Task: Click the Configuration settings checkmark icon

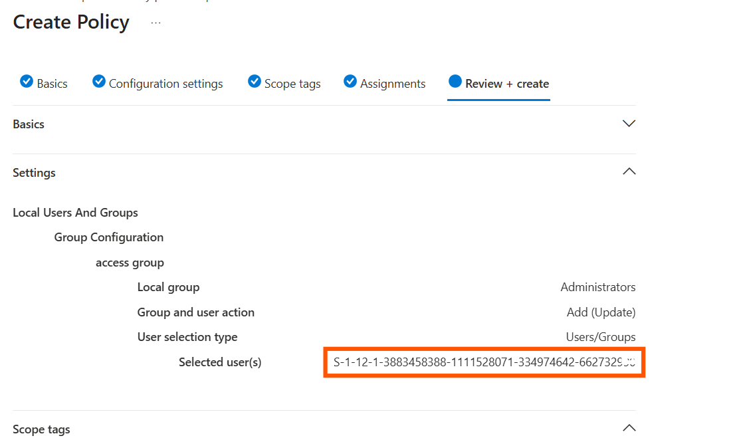Action: pyautogui.click(x=99, y=82)
